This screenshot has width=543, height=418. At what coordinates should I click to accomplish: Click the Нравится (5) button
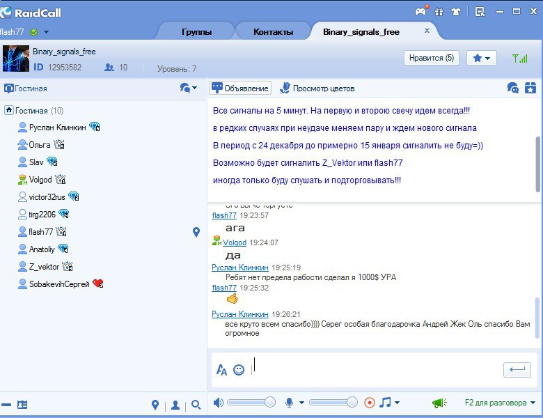click(431, 58)
